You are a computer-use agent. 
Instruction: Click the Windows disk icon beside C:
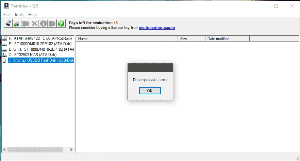point(4,55)
